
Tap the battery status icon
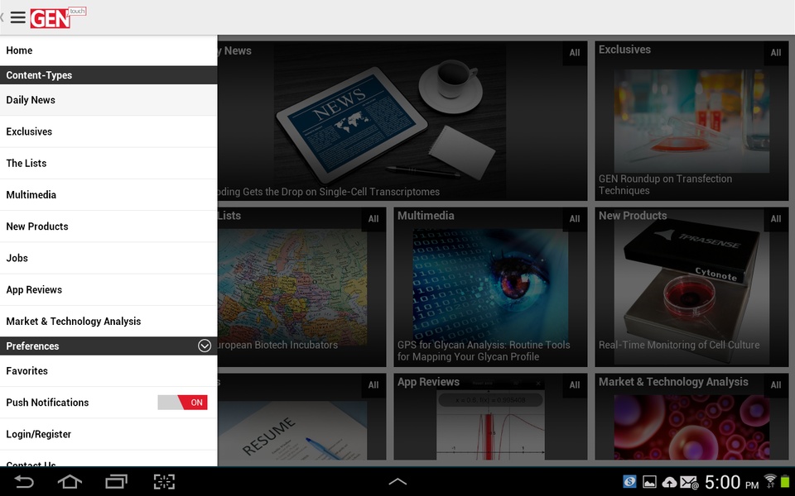(785, 481)
